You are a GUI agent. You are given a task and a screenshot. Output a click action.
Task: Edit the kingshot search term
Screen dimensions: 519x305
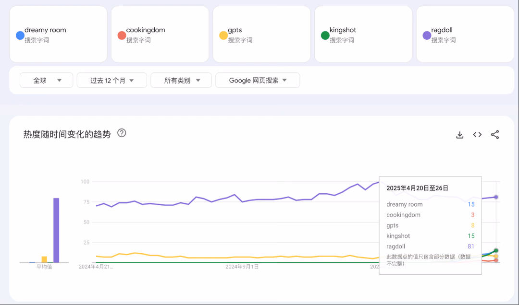click(x=343, y=30)
